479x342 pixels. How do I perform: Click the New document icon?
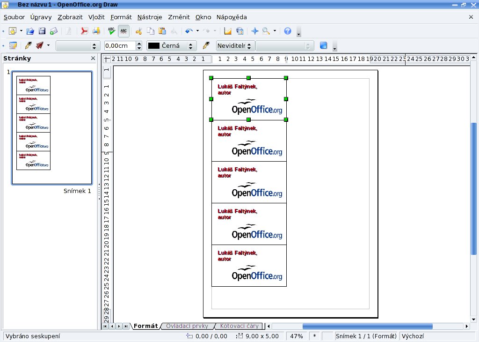13,31
